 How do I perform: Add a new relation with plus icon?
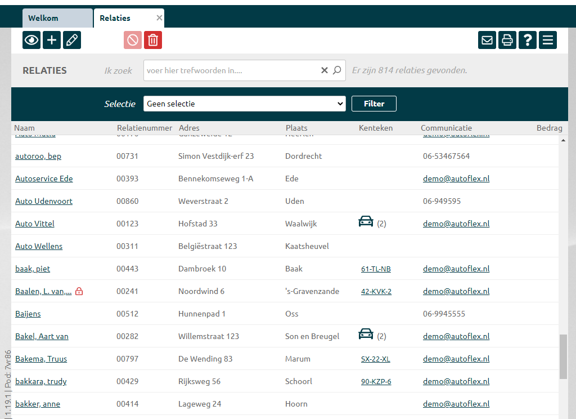point(52,40)
